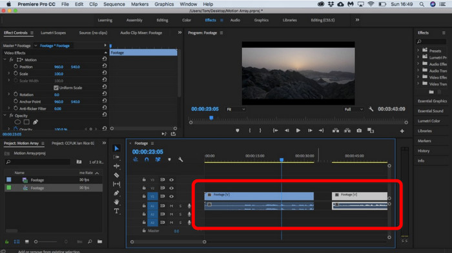Toggle timeline snap magnet icon
The width and height of the screenshot is (452, 253).
[147, 159]
